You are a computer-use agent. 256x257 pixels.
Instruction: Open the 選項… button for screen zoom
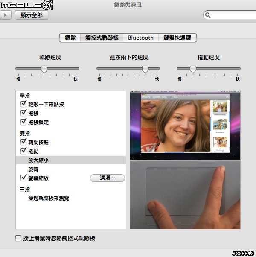108,178
